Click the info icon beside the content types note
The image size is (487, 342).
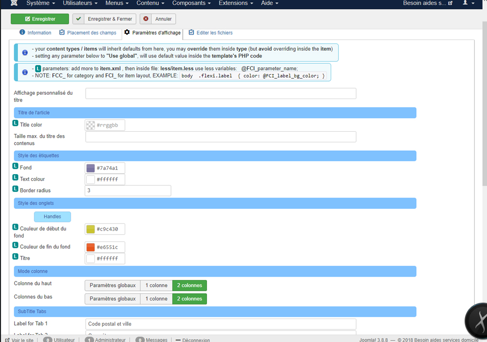[25, 53]
